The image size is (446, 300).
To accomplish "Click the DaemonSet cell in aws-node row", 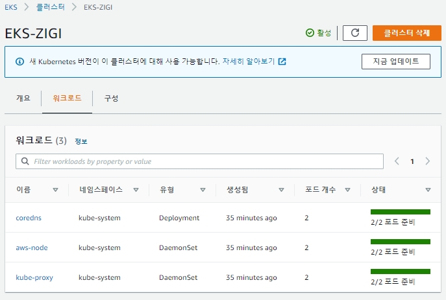I will coord(178,248).
